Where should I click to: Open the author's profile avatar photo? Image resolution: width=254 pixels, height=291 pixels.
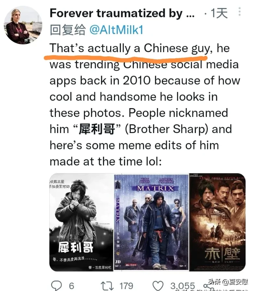(x=23, y=25)
